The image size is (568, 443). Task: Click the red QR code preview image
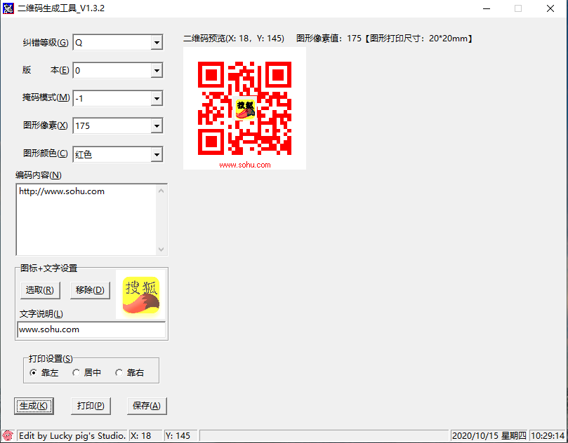(x=244, y=107)
